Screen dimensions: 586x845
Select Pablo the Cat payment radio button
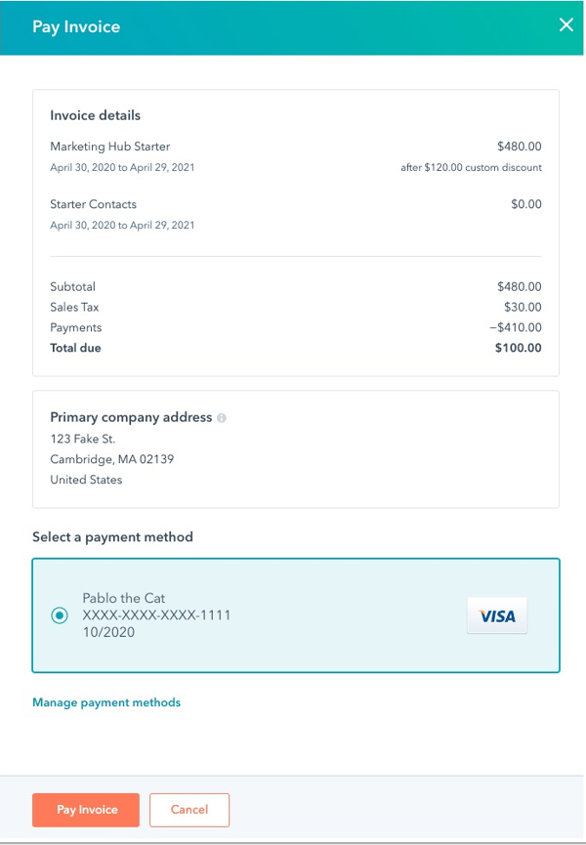click(x=60, y=615)
